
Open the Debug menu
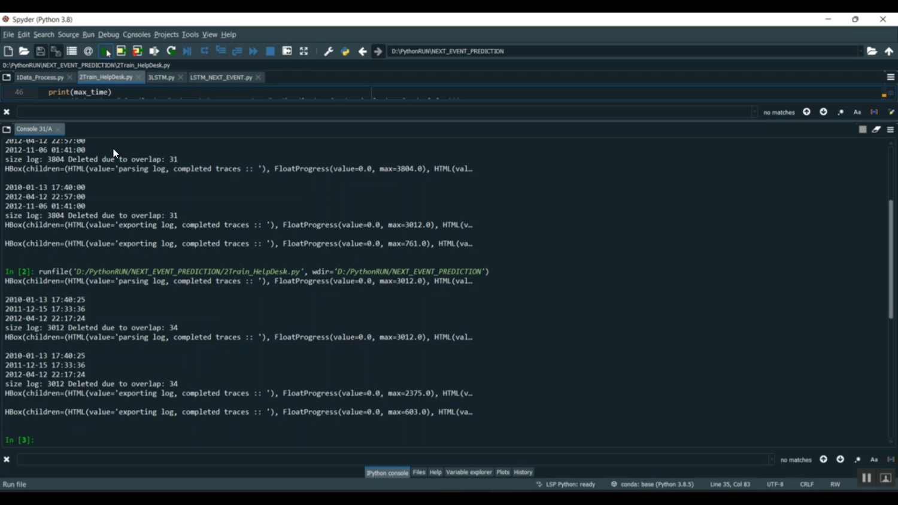coord(108,35)
